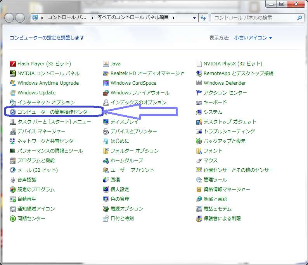Open the インターネット オプション icon
Image resolution: width=308 pixels, height=265 pixels.
click(x=13, y=103)
